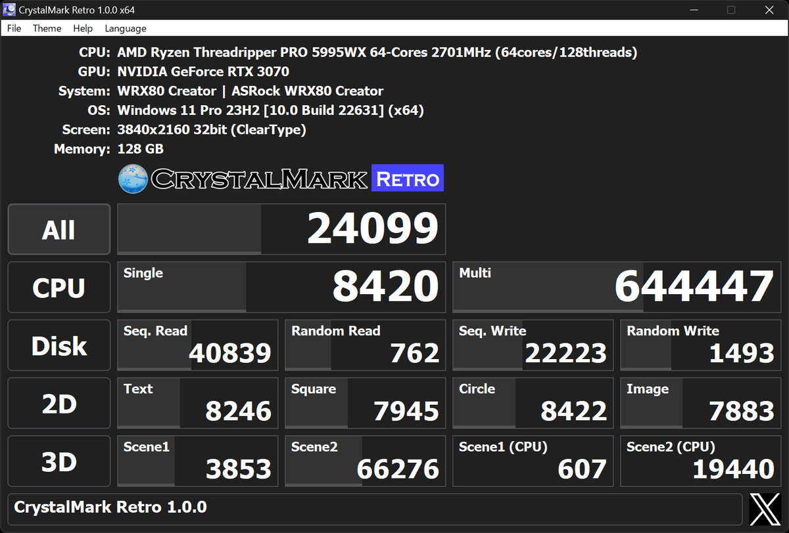The image size is (789, 533).
Task: Run the All benchmark
Action: point(59,229)
